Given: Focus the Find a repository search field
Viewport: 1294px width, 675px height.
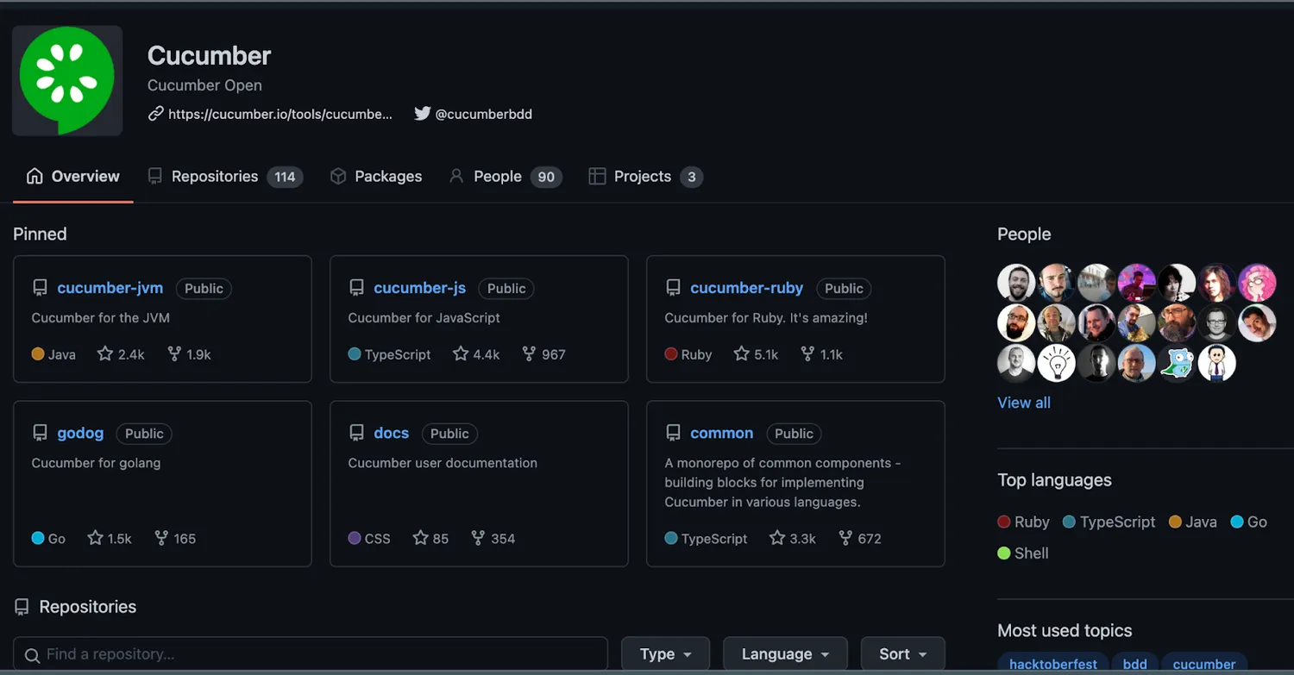Looking at the screenshot, I should (x=311, y=654).
